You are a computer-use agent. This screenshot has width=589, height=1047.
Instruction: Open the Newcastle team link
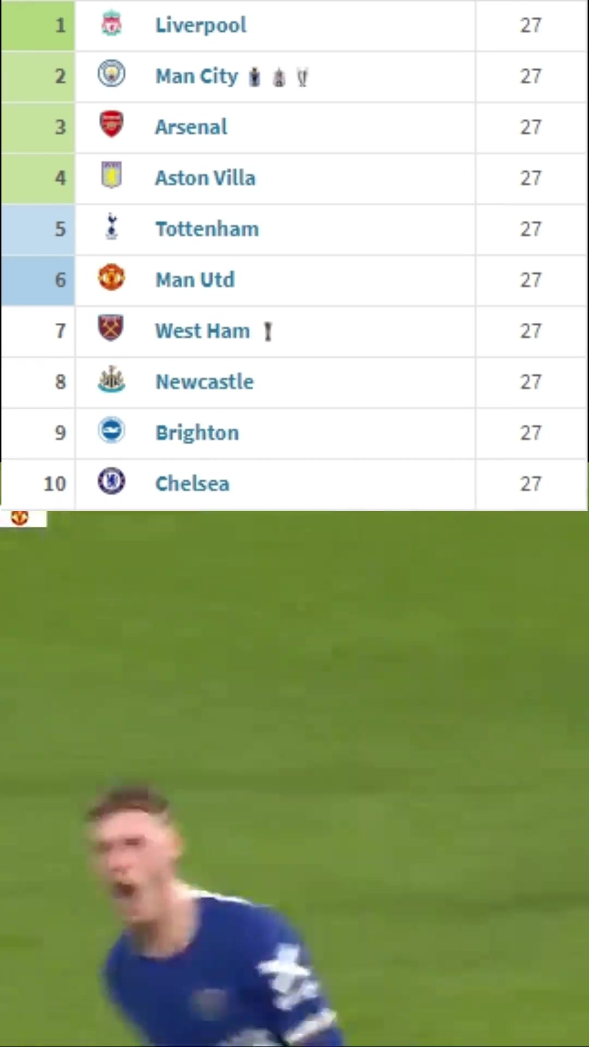205,382
